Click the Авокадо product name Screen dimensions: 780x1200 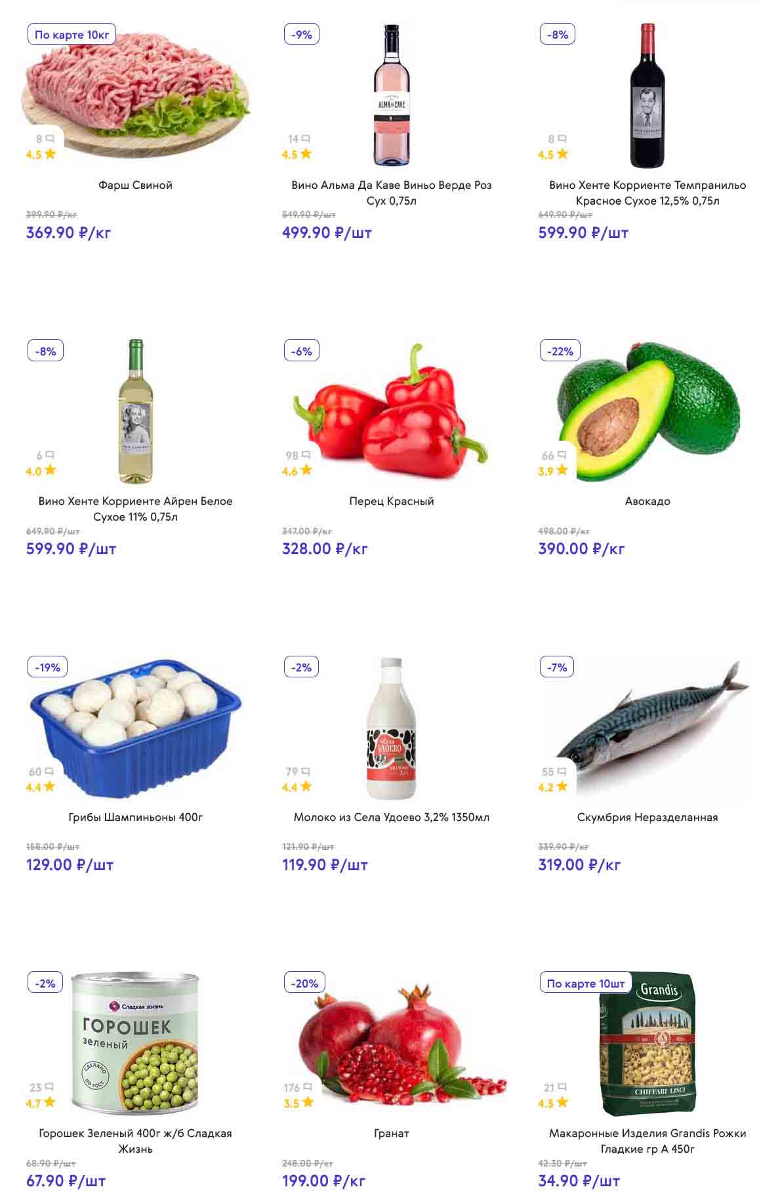pyautogui.click(x=647, y=501)
